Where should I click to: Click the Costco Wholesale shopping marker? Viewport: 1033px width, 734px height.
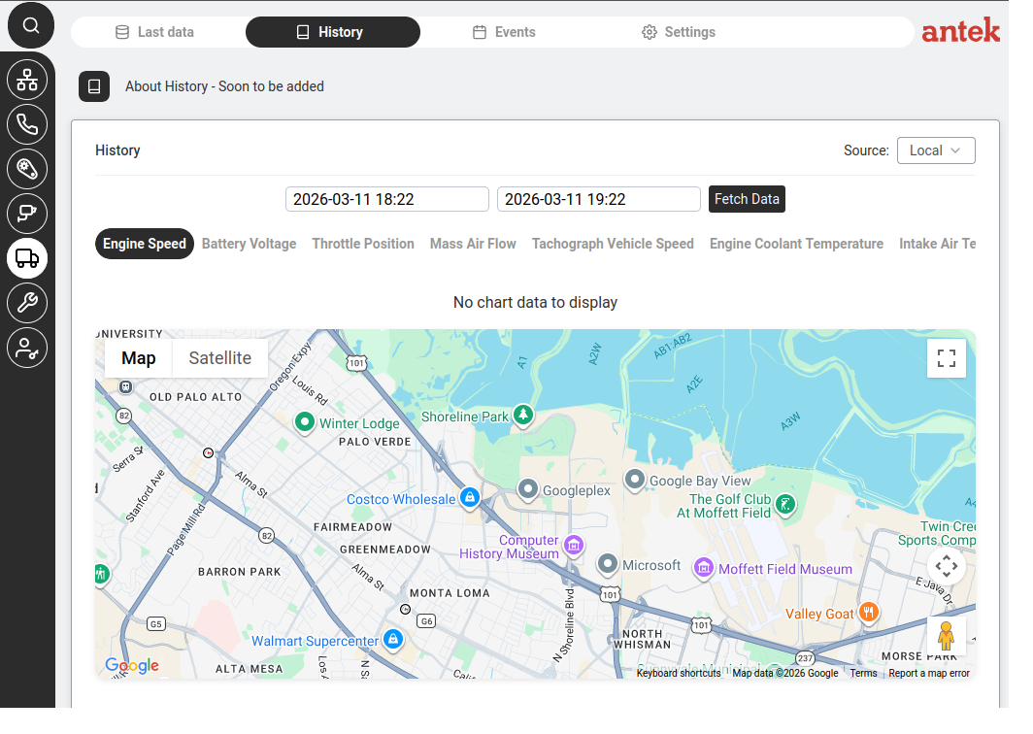click(x=470, y=497)
